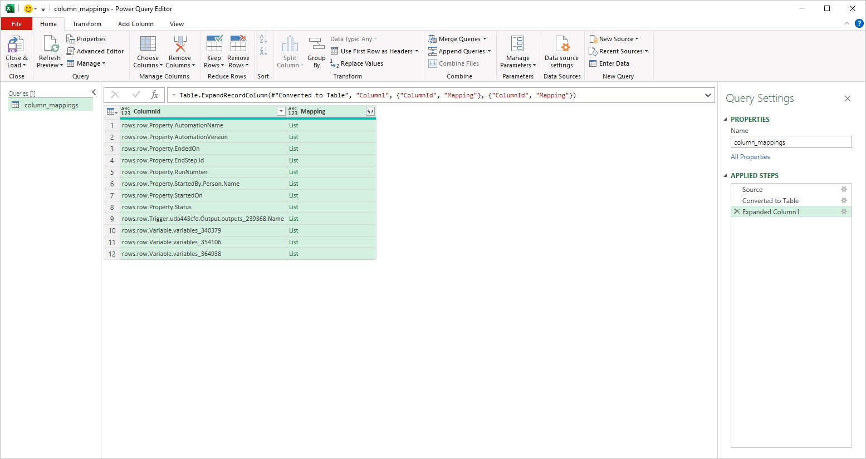Viewport: 866px width, 459px height.
Task: Click Replace Values
Action: point(356,63)
